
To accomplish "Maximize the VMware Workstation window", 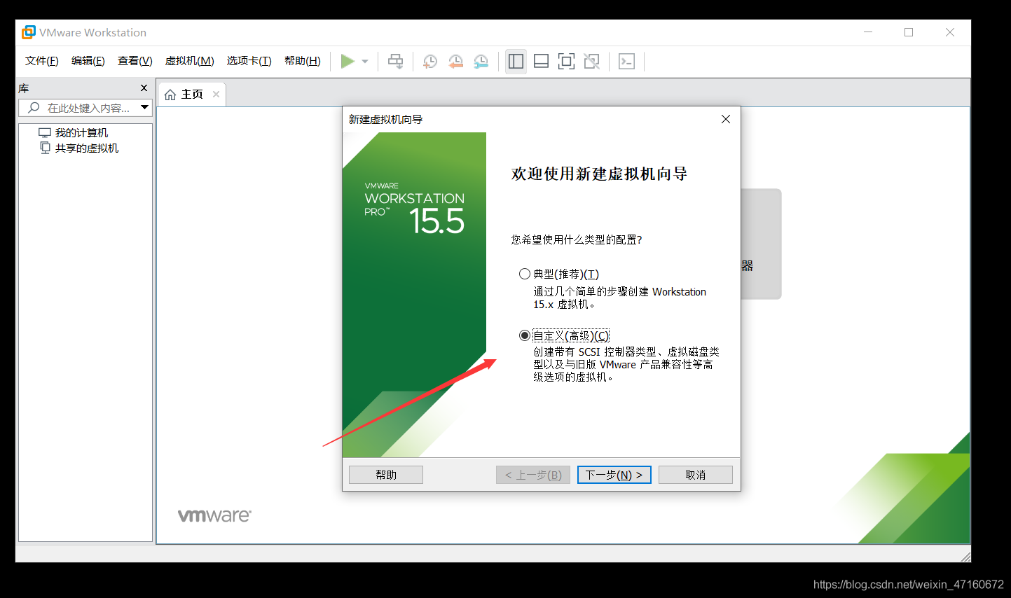I will [909, 32].
